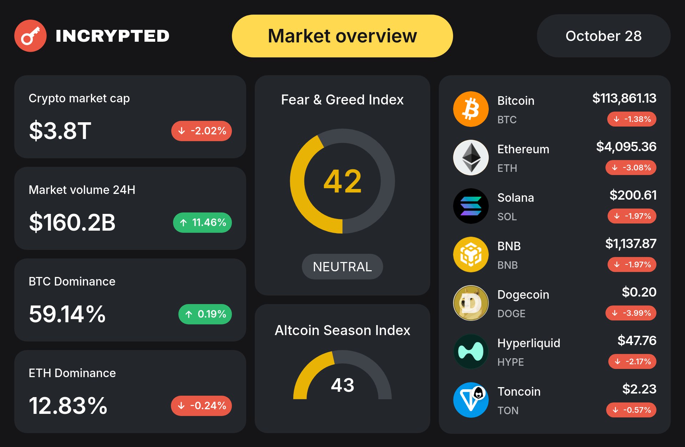The height and width of the screenshot is (447, 685).
Task: Click the Bitcoin price $113,861.13
Action: click(624, 98)
